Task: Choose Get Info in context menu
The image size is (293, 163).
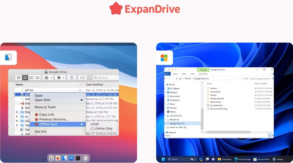Action: 58,132
